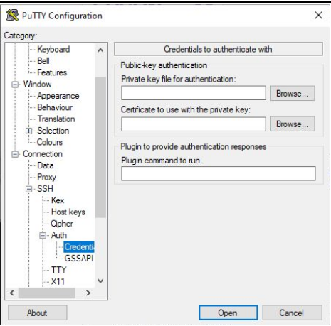The width and height of the screenshot is (331, 326).
Task: Open the Window category
Action: click(37, 84)
